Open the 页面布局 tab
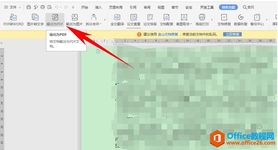Image resolution: width=278 pixels, height=150 pixels. click(116, 7)
